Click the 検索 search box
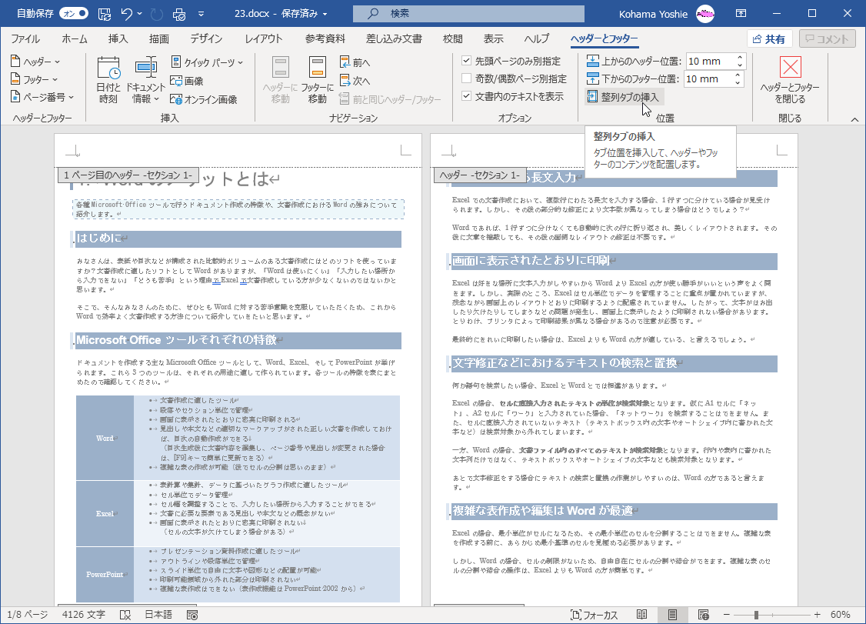The width and height of the screenshot is (866, 624). coord(468,14)
